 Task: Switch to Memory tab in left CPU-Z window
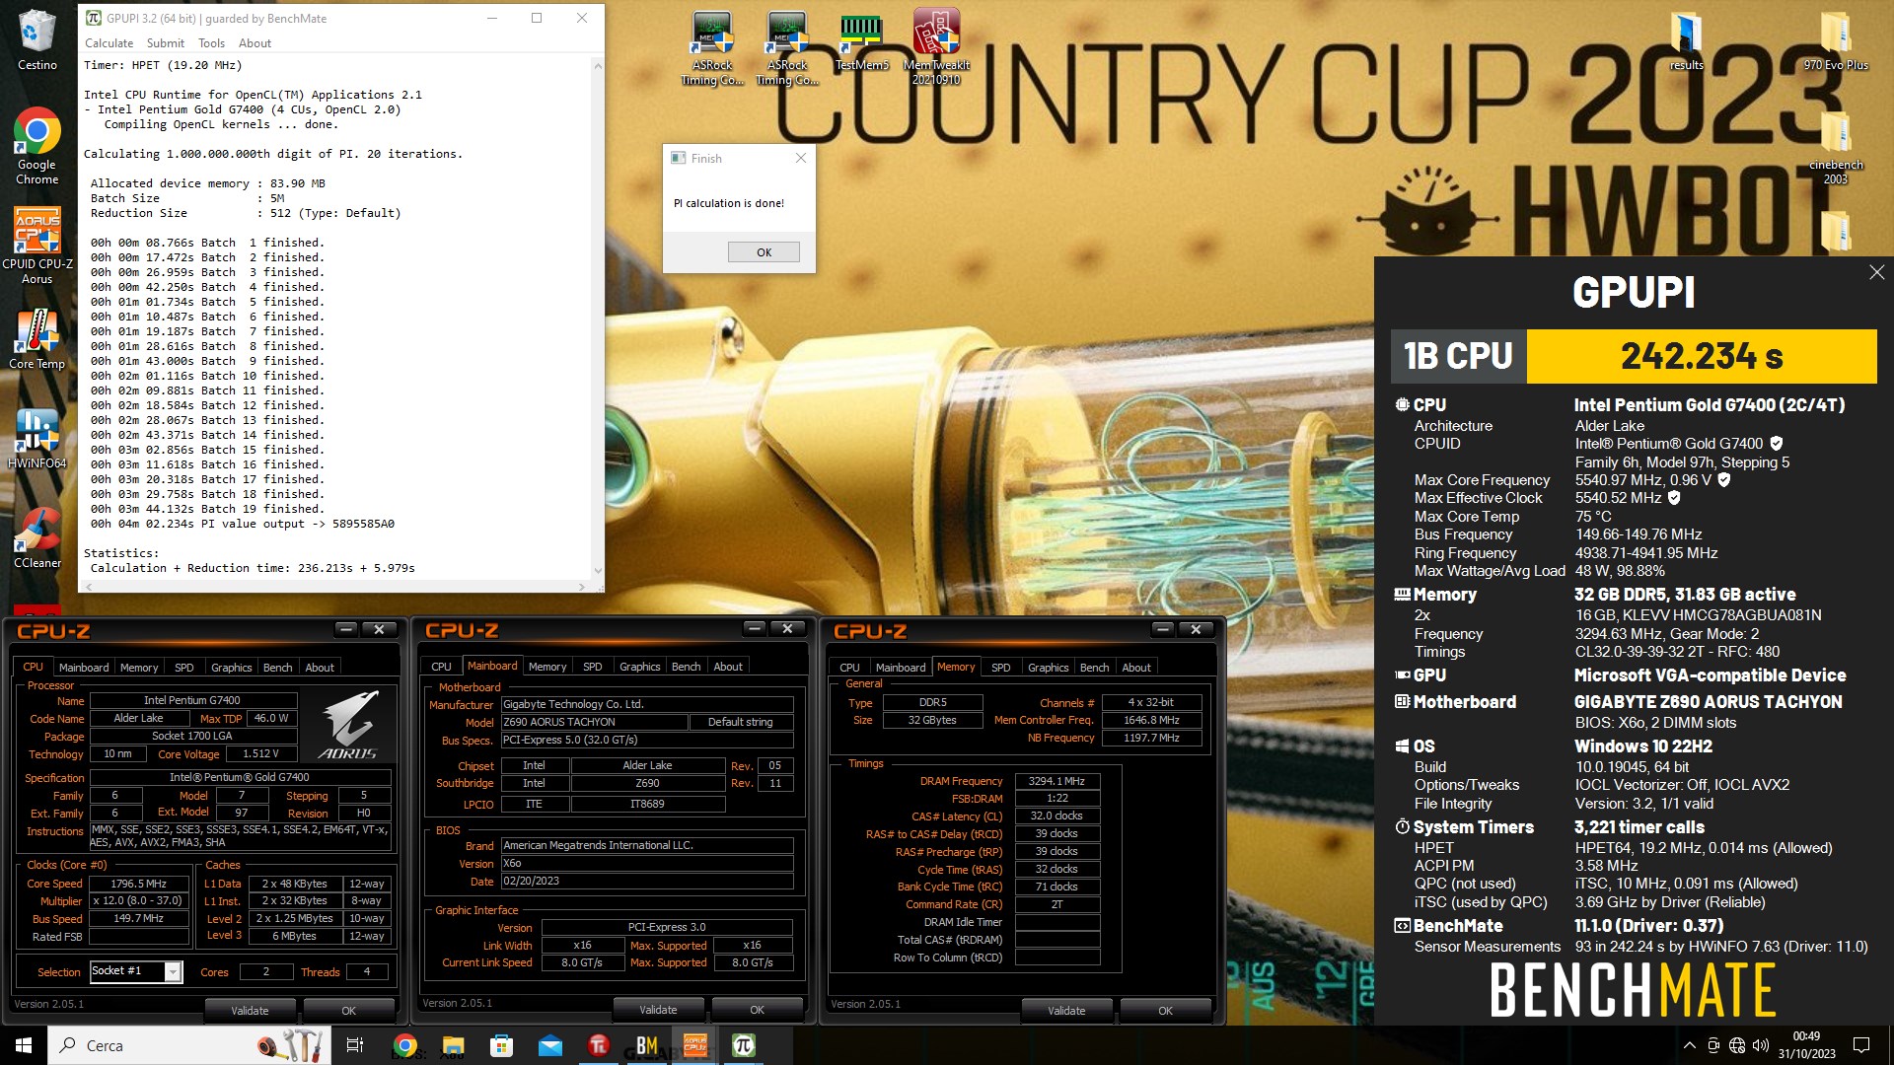click(139, 668)
